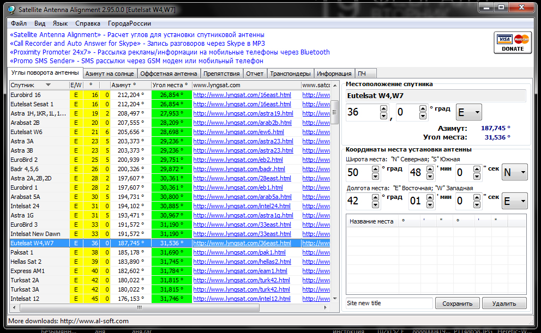Decrease longitude seconds value
The width and height of the screenshot is (541, 333).
477,205
